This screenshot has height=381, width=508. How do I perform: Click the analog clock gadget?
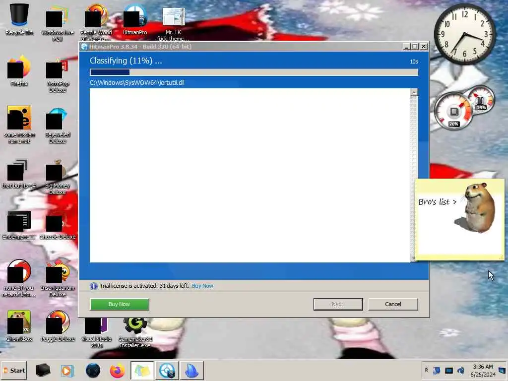tap(464, 34)
